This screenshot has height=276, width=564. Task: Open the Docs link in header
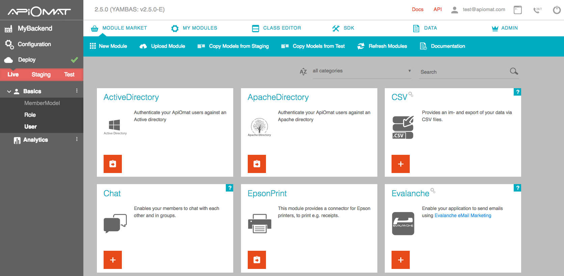tap(418, 9)
